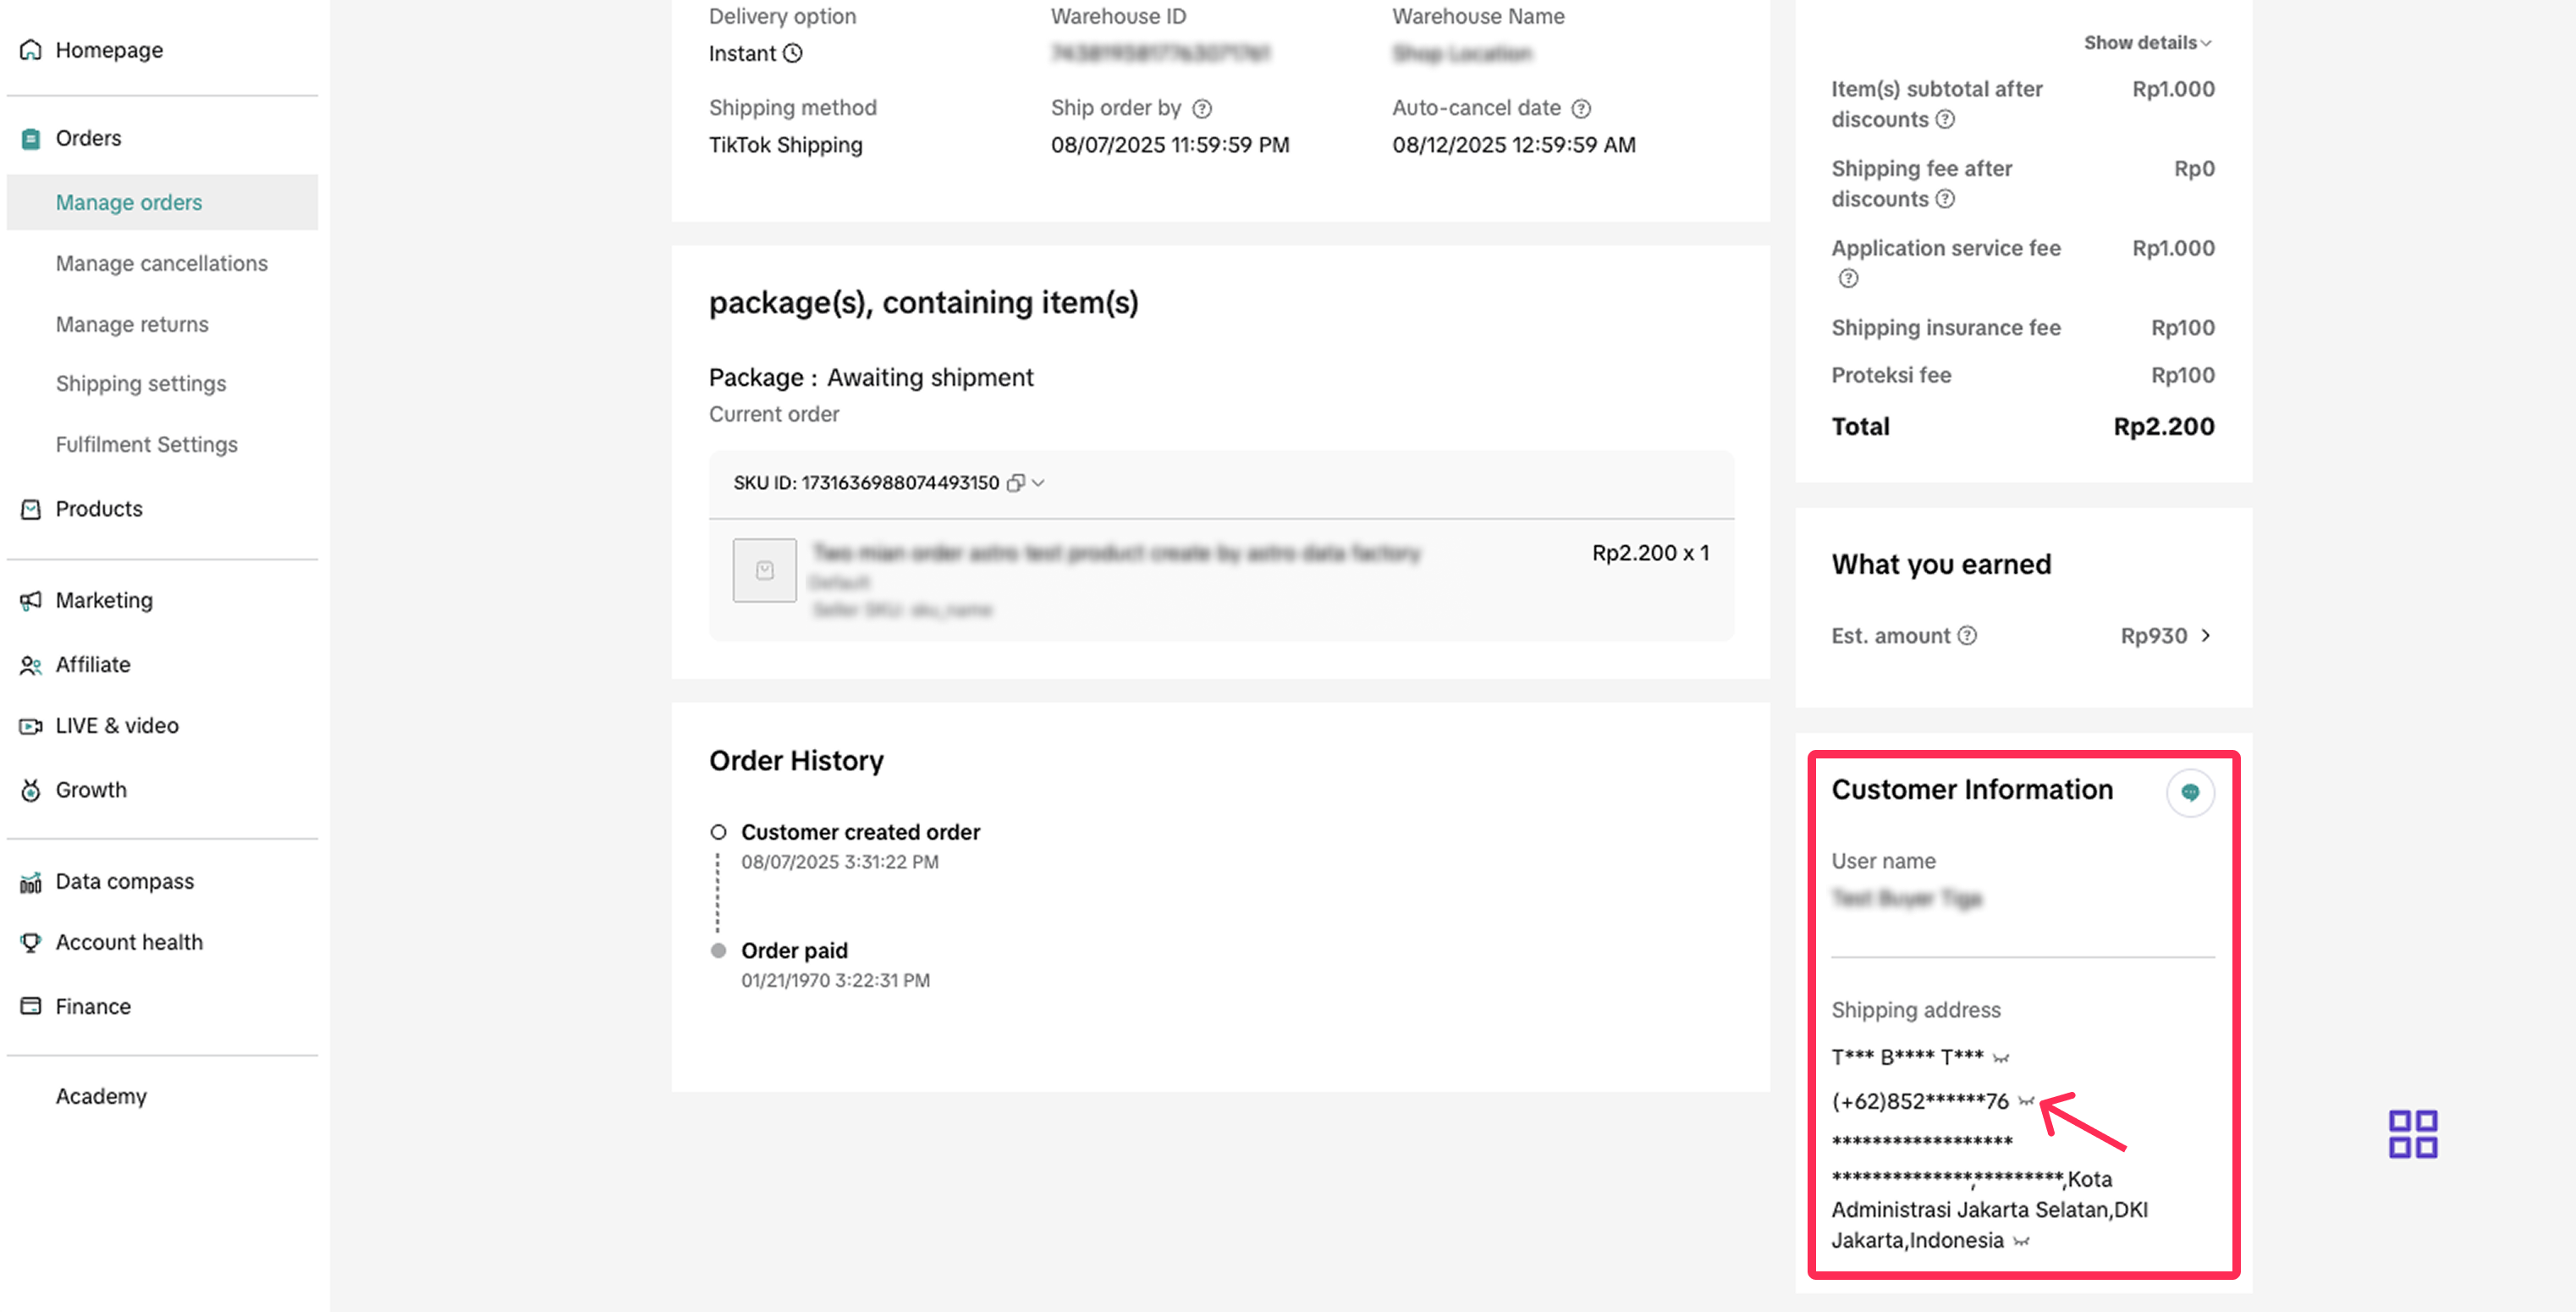Copy the SKU ID using the copy icon
This screenshot has width=2576, height=1312.
(1015, 483)
